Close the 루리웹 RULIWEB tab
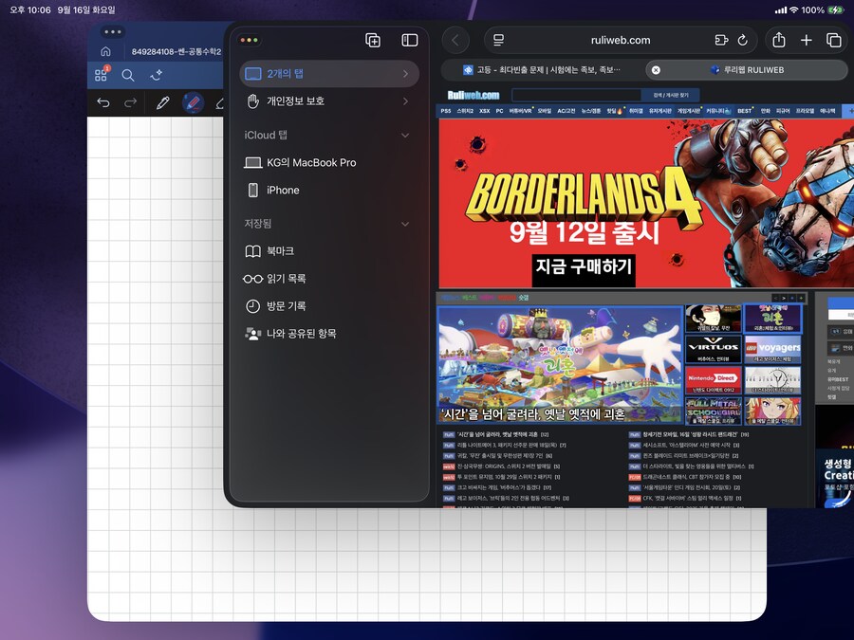Image resolution: width=854 pixels, height=640 pixels. coord(656,69)
